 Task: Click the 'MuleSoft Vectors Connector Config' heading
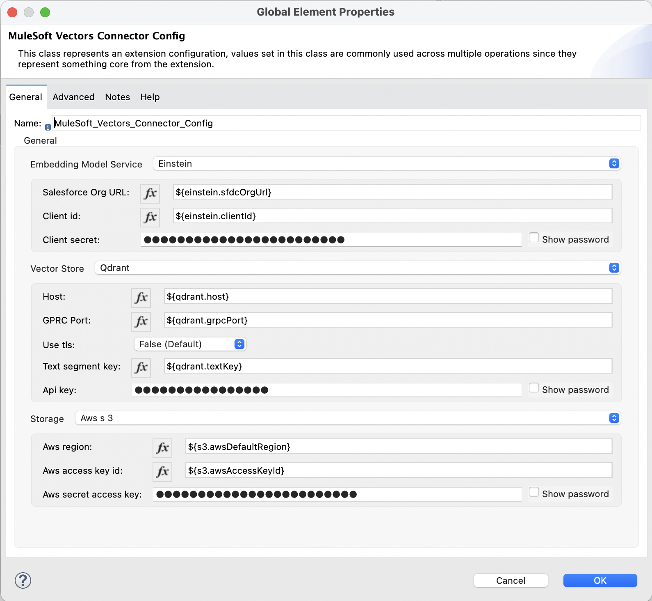pyautogui.click(x=97, y=36)
